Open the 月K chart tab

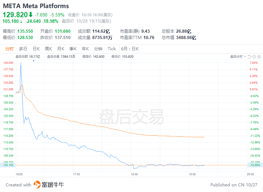[61, 49]
